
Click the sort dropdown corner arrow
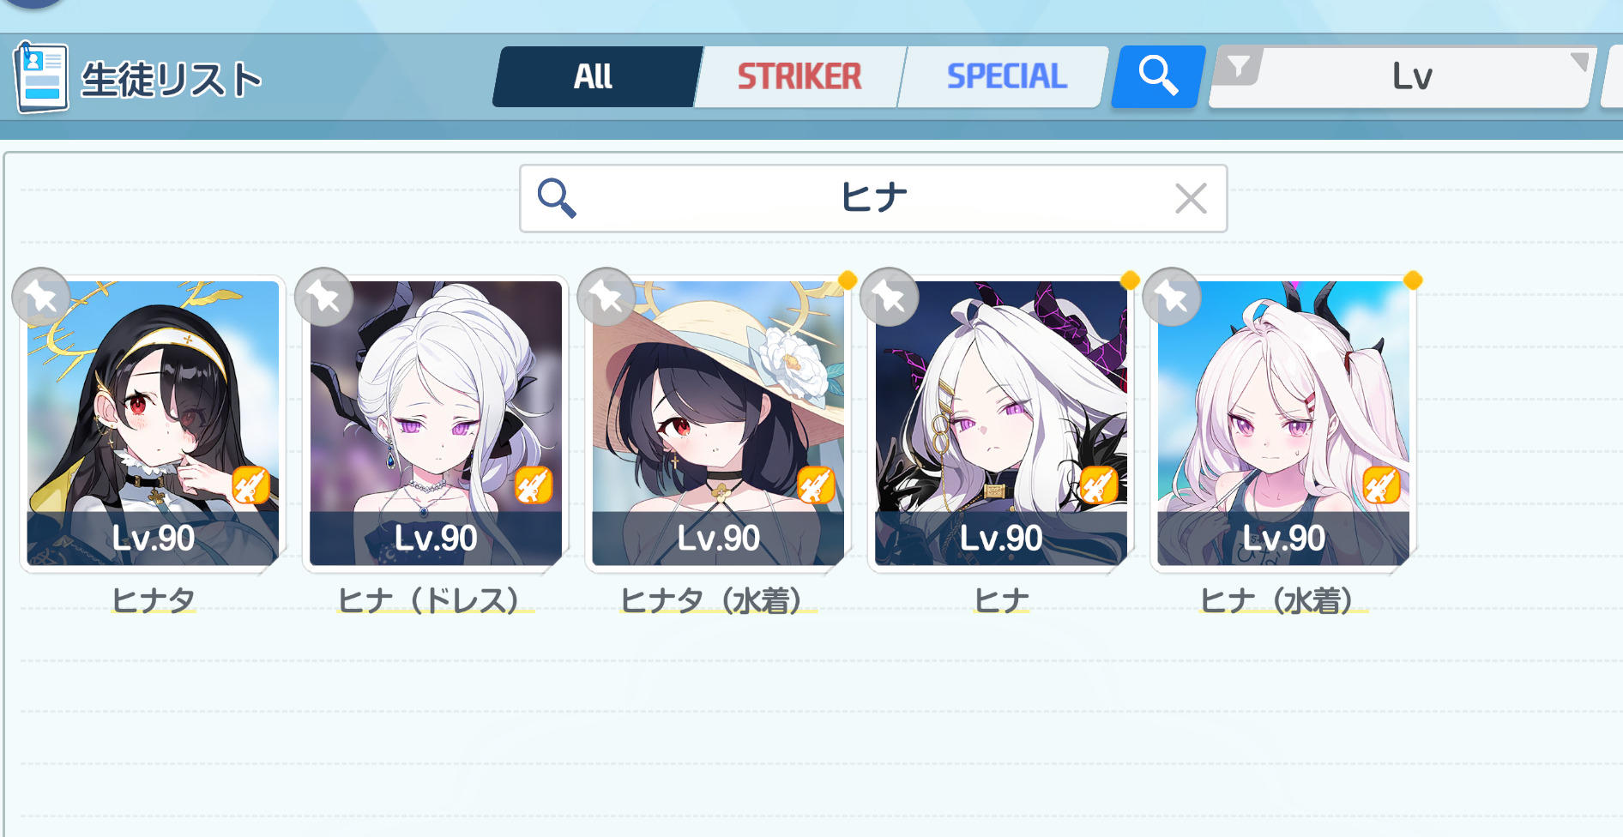click(1579, 62)
